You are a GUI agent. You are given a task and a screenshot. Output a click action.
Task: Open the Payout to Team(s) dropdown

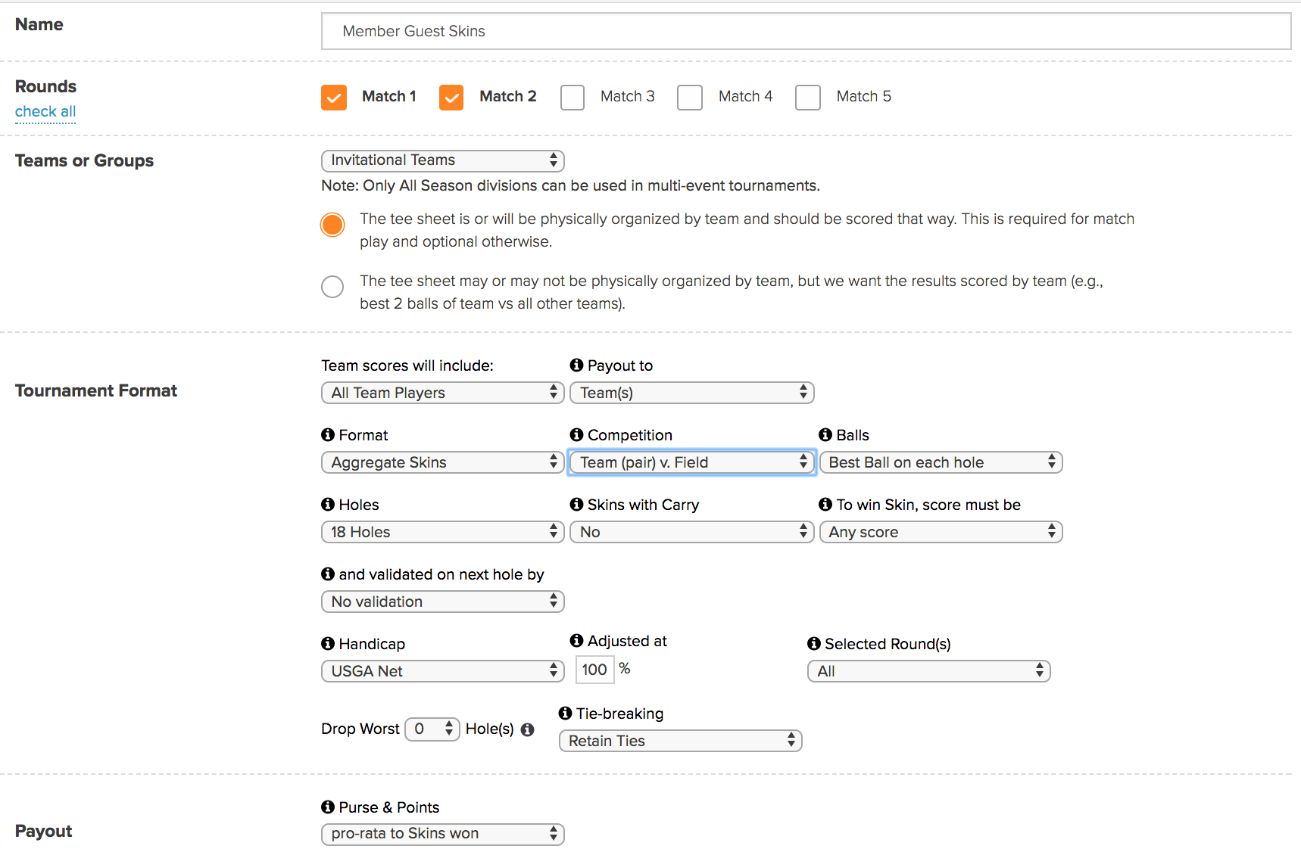692,393
